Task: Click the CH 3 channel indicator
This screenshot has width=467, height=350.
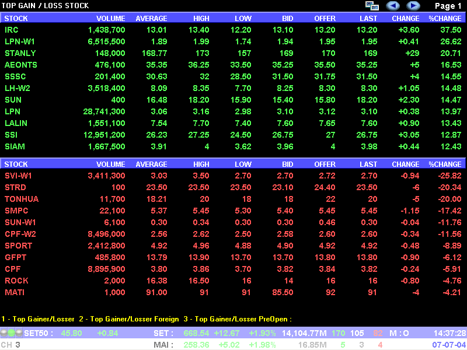Action: [x=11, y=345]
